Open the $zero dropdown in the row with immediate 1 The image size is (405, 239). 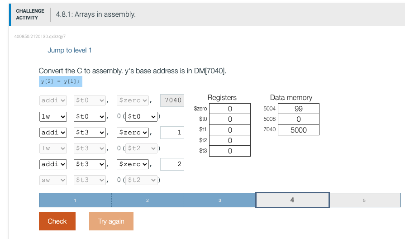(133, 133)
